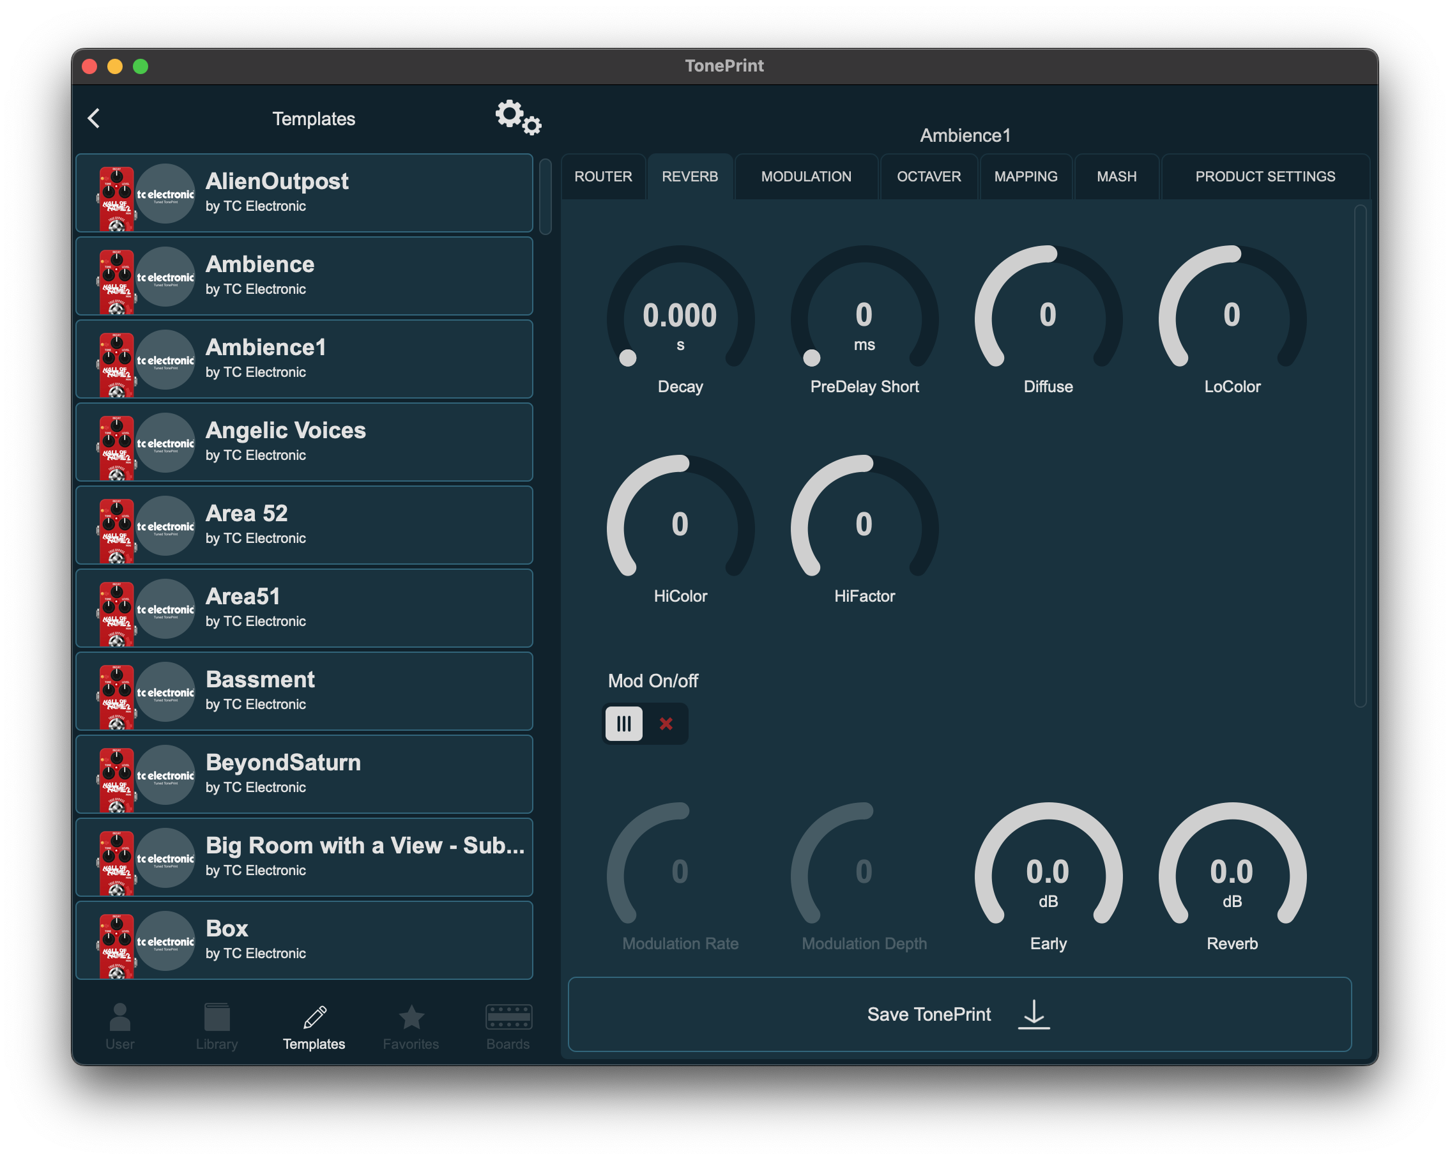Viewport: 1450px width, 1160px height.
Task: Click the download arrow on Save TonePrint
Action: [x=1034, y=1014]
